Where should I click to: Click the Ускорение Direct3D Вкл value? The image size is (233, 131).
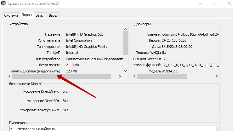65,101
